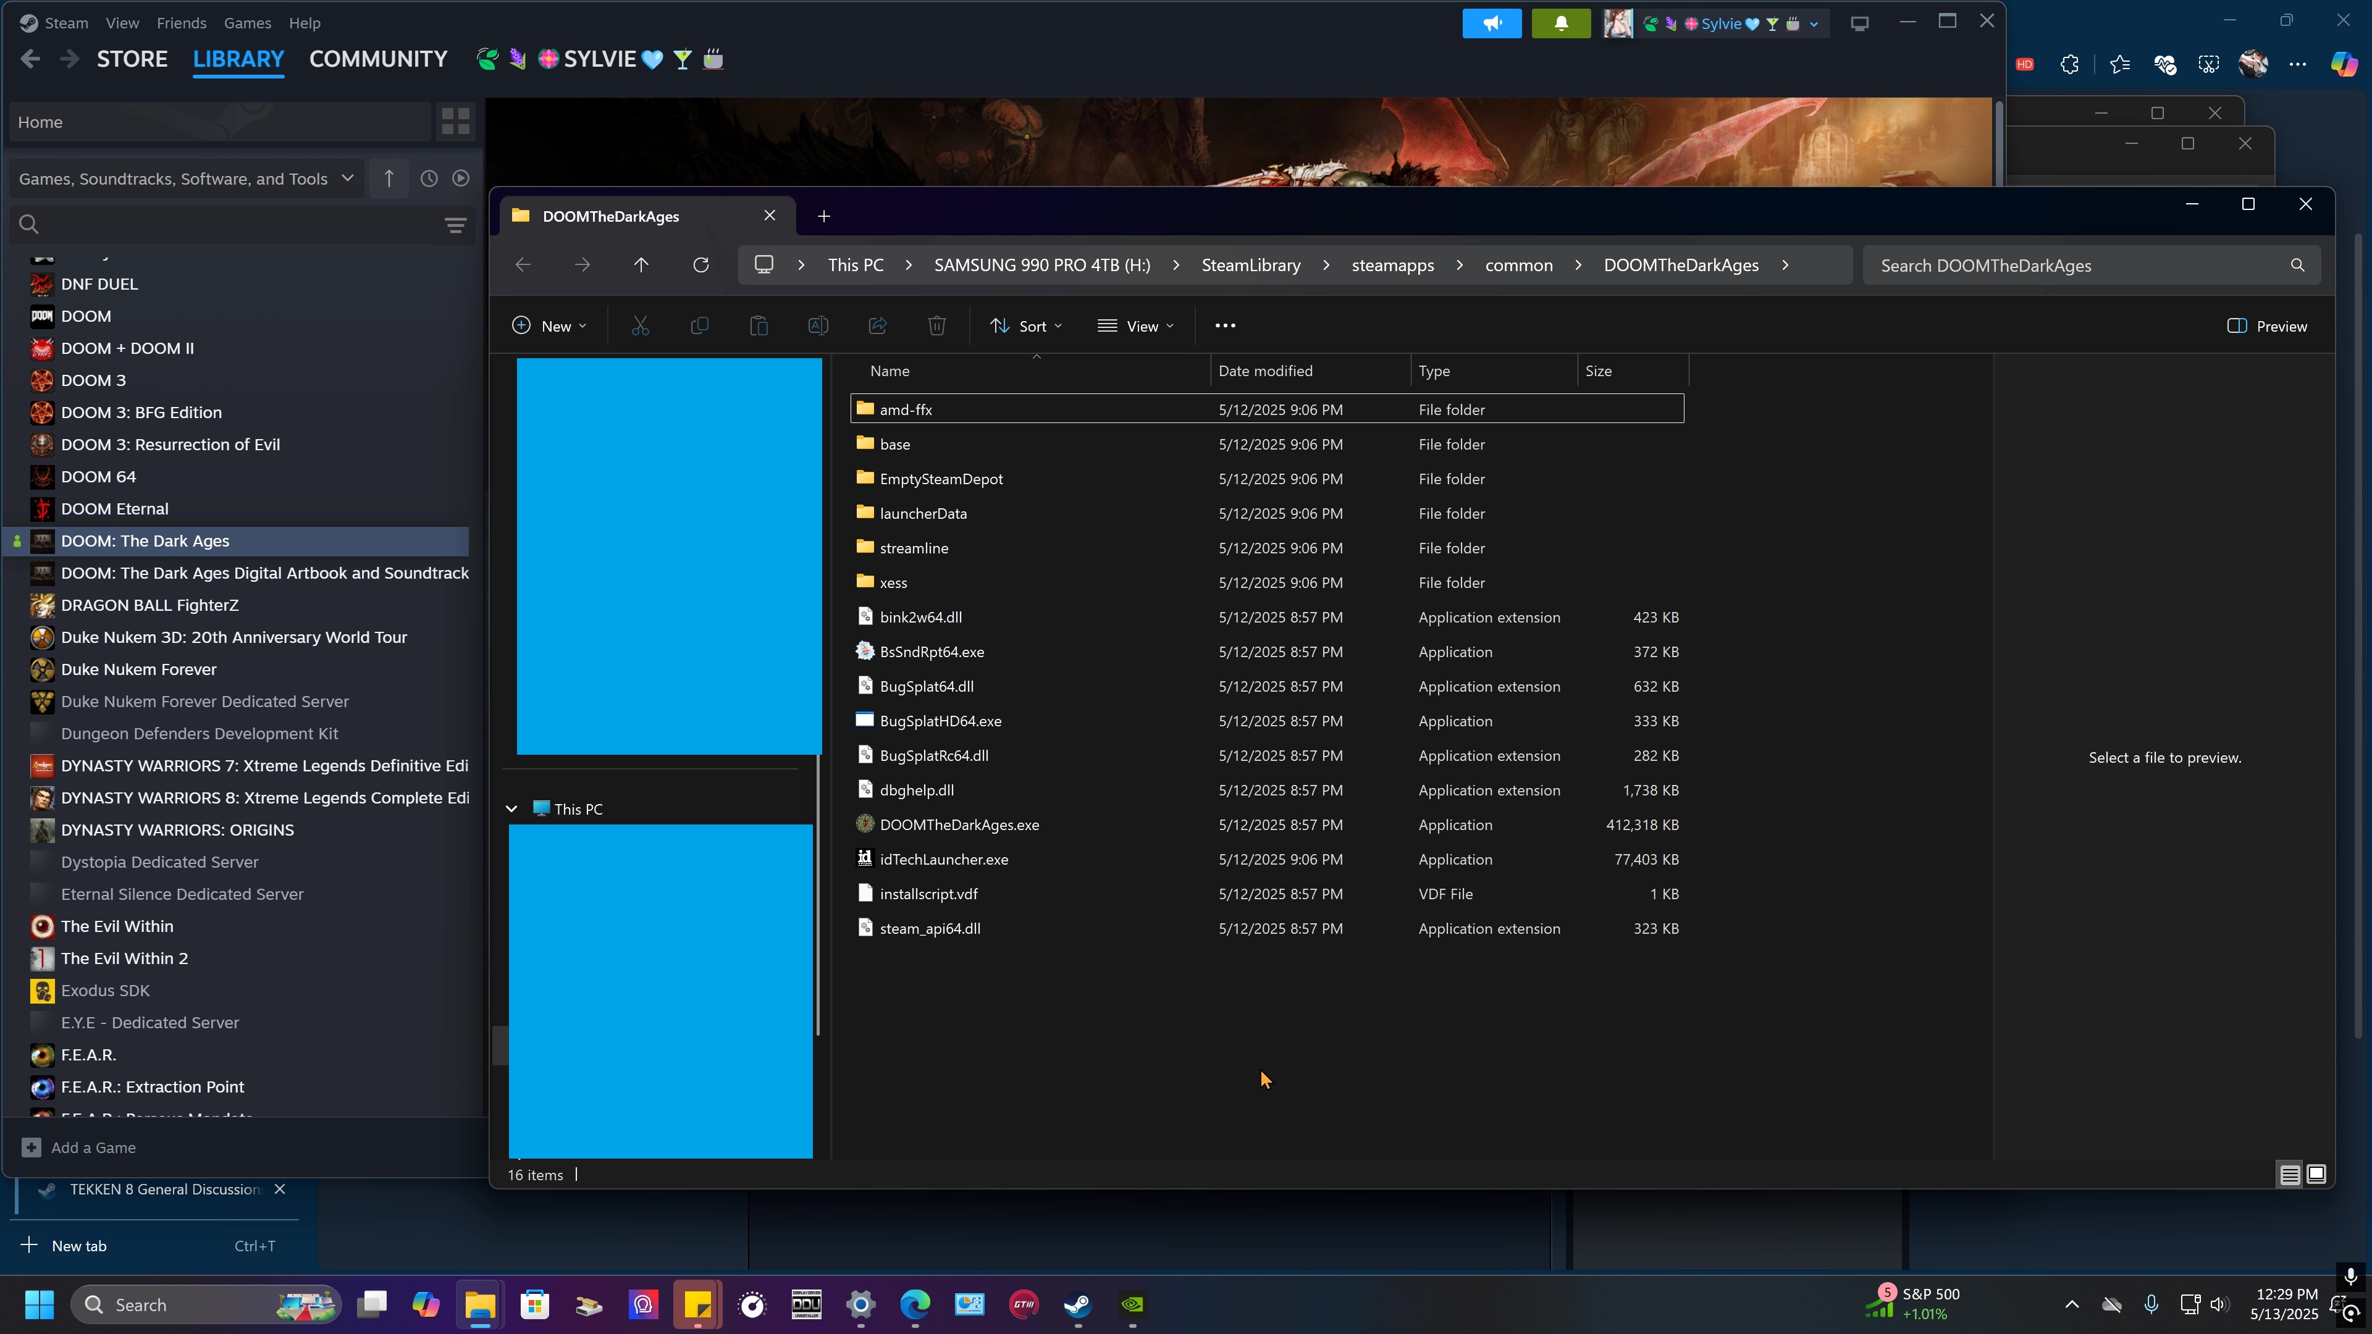Click the Steam Big Picture mode icon
This screenshot has height=1334, width=2372.
click(1859, 24)
